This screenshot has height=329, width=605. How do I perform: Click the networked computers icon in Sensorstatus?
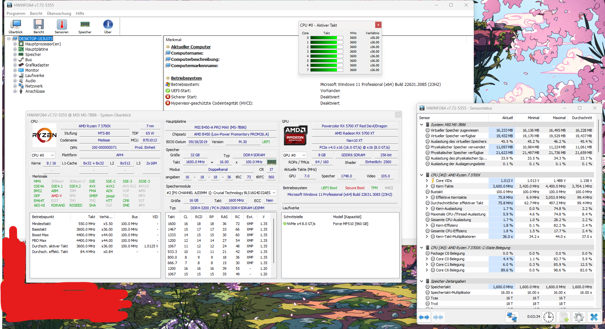pos(512,317)
